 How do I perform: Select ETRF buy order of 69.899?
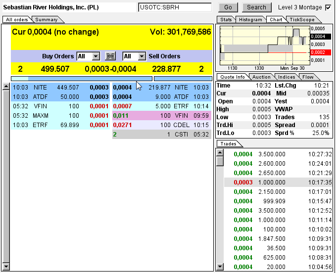(x=60, y=125)
